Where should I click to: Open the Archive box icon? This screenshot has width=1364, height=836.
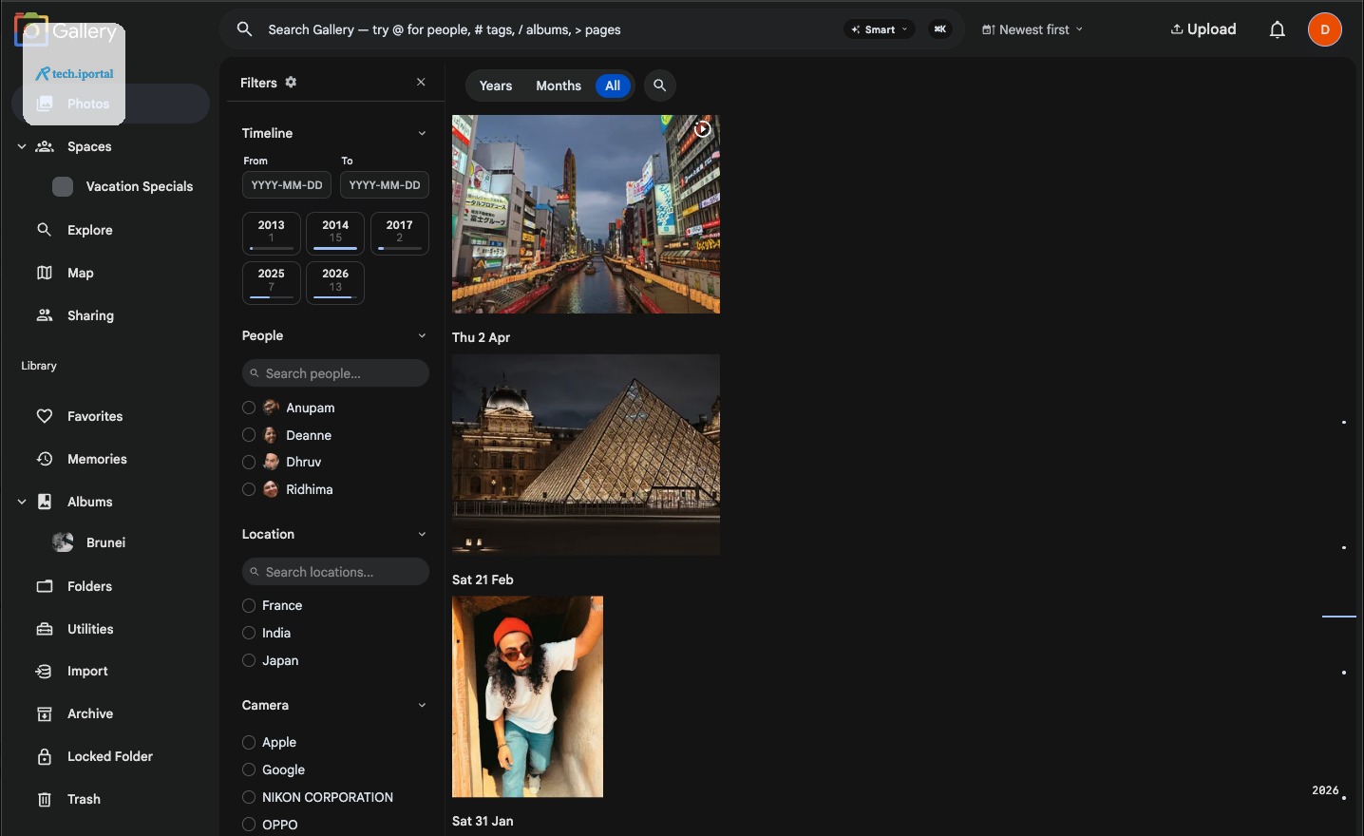tap(45, 713)
